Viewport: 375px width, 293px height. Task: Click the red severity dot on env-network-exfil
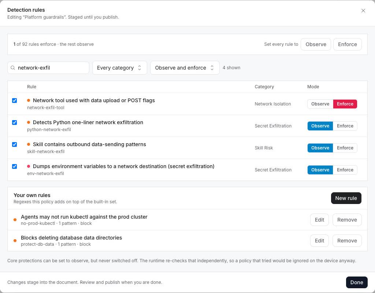click(29, 167)
